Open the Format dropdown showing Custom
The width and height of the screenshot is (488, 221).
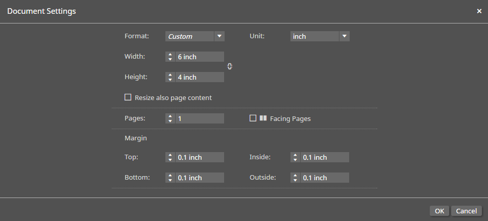(189, 36)
